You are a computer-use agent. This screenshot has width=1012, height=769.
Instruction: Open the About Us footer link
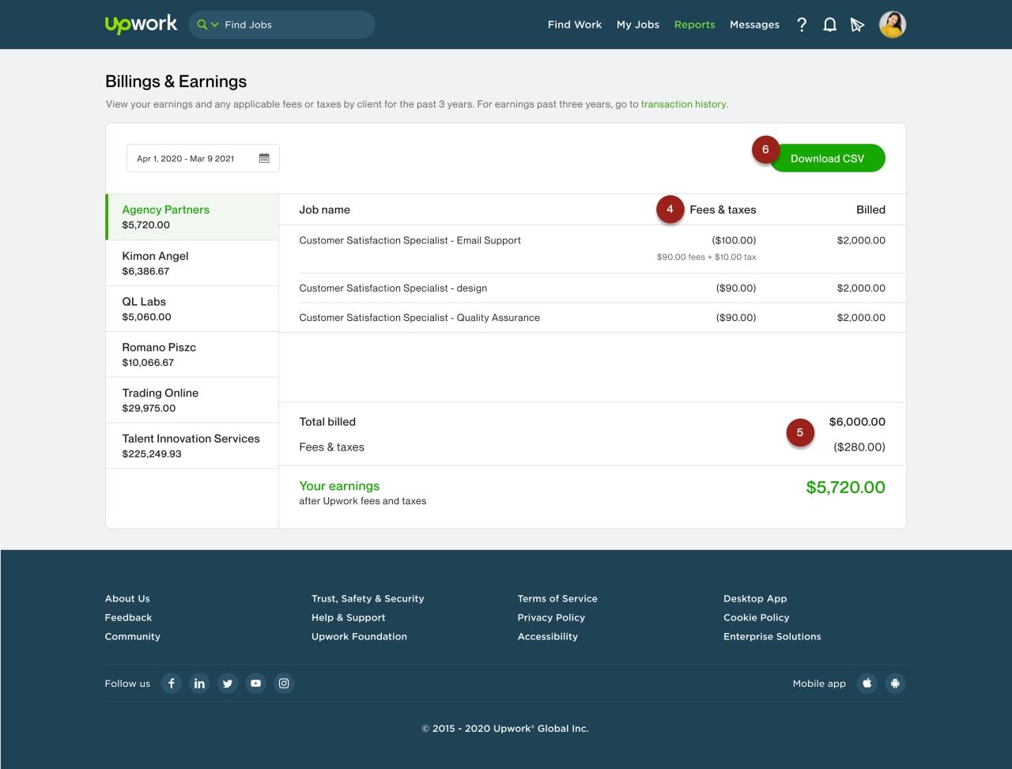[x=127, y=599]
